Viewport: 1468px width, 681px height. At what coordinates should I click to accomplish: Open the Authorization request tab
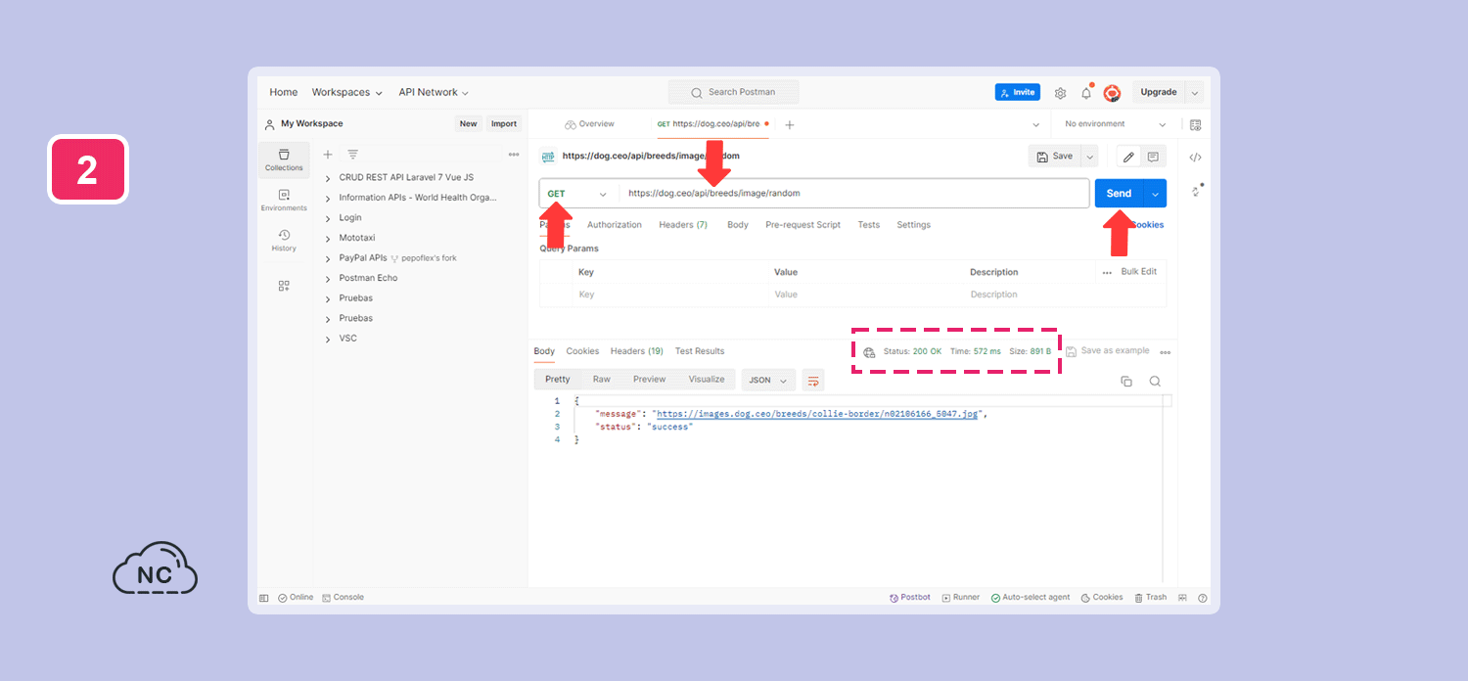[615, 225]
